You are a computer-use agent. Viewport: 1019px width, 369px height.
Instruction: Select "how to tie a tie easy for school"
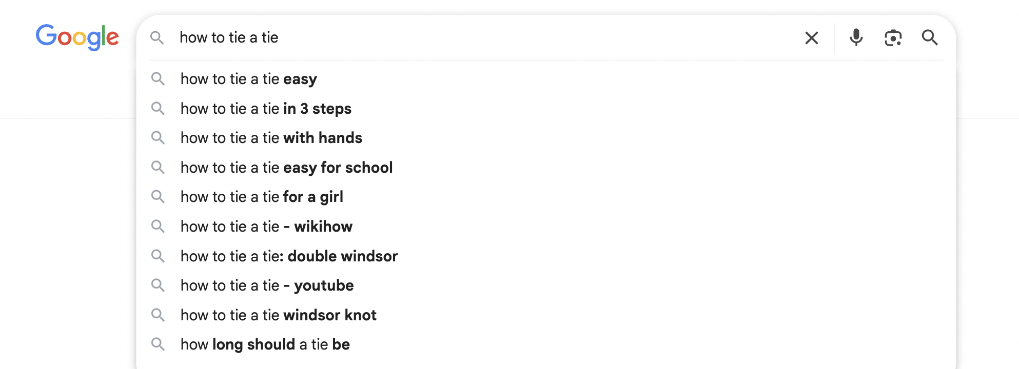coord(286,168)
